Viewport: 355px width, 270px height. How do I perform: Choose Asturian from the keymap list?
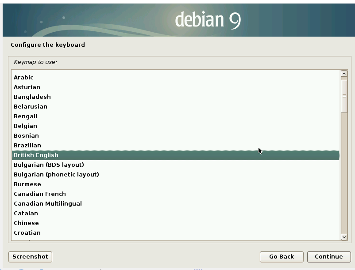(27, 87)
